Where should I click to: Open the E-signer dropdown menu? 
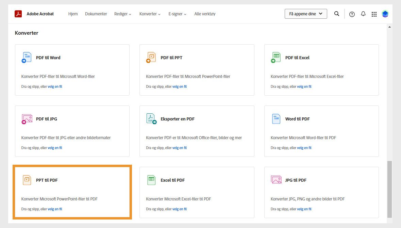(178, 14)
